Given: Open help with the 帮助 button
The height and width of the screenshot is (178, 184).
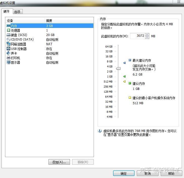Looking at the screenshot, I should pyautogui.click(x=171, y=173).
